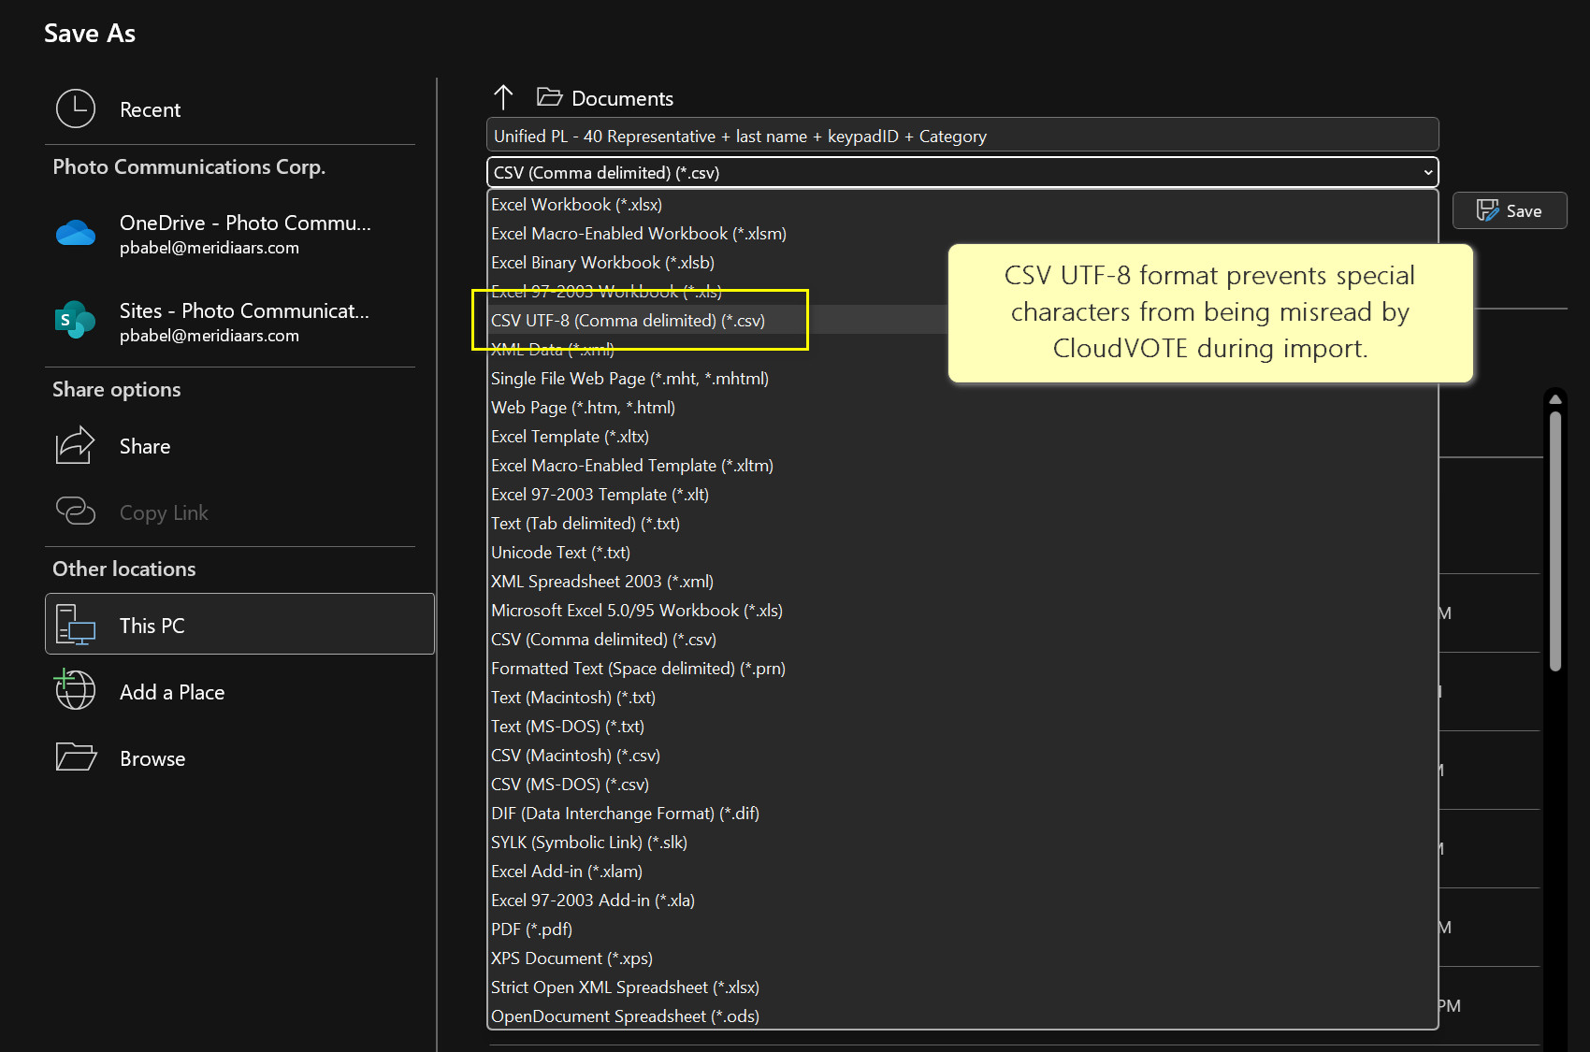Click Browse to open file dialog
Viewport: 1590px width, 1052px height.
click(x=238, y=758)
